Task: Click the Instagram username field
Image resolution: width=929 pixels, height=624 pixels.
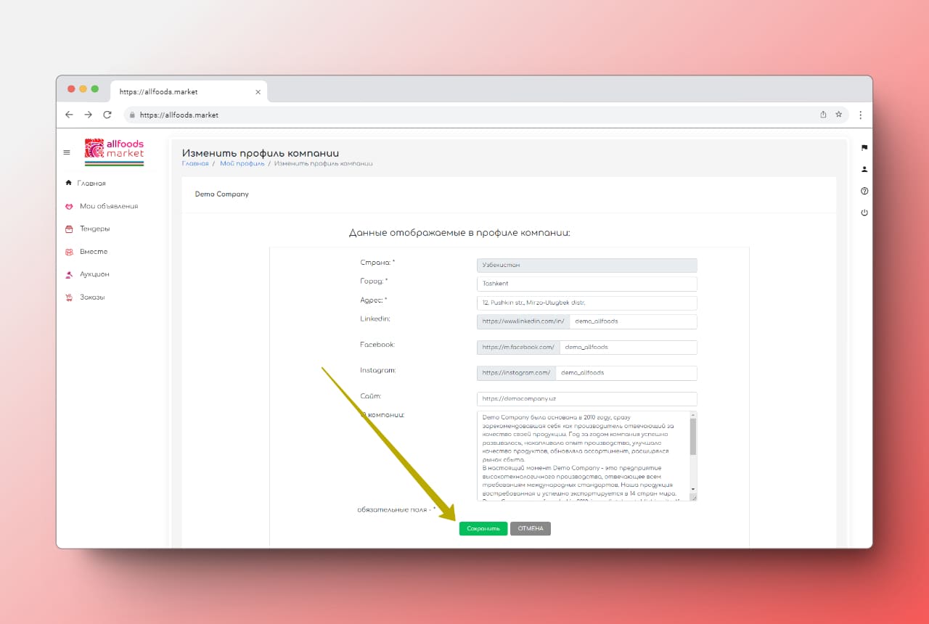Action: coord(626,373)
